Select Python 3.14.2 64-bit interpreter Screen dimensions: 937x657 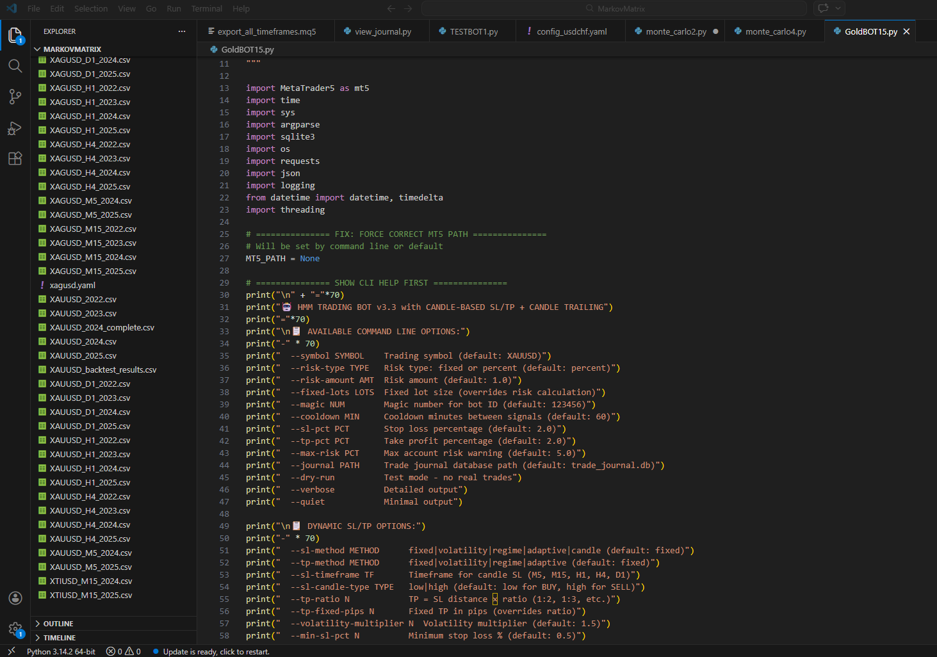point(61,651)
